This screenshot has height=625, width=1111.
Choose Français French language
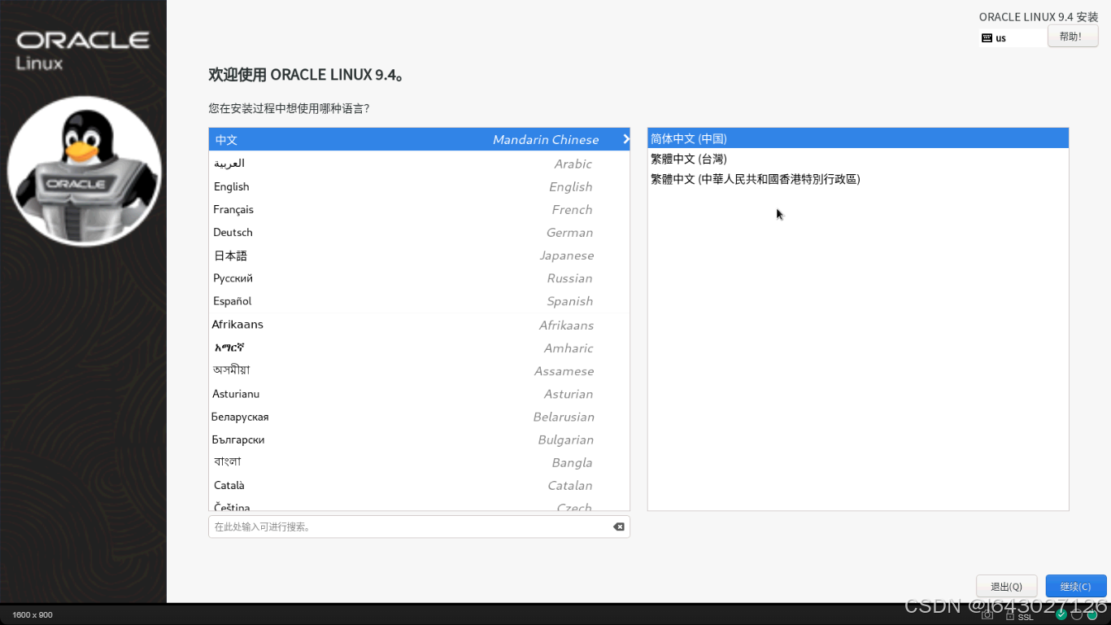click(419, 209)
